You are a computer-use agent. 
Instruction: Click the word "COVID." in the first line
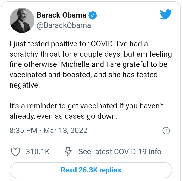[x=102, y=44]
